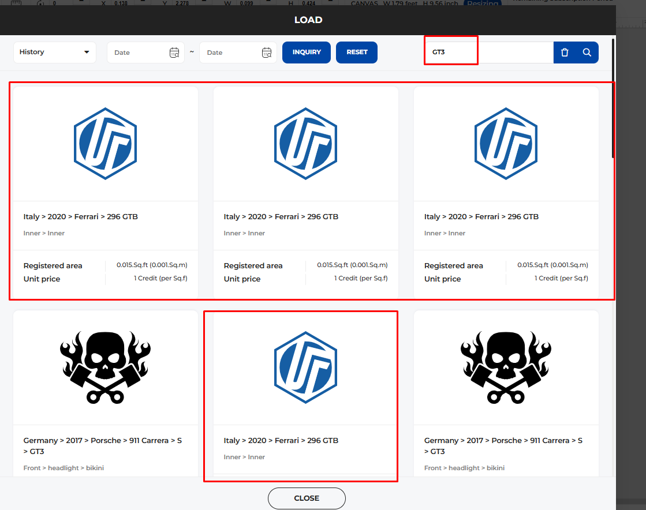Click '1 Credit (per Sq.f)' on top-right card
Image resolution: width=646 pixels, height=510 pixels.
562,278
